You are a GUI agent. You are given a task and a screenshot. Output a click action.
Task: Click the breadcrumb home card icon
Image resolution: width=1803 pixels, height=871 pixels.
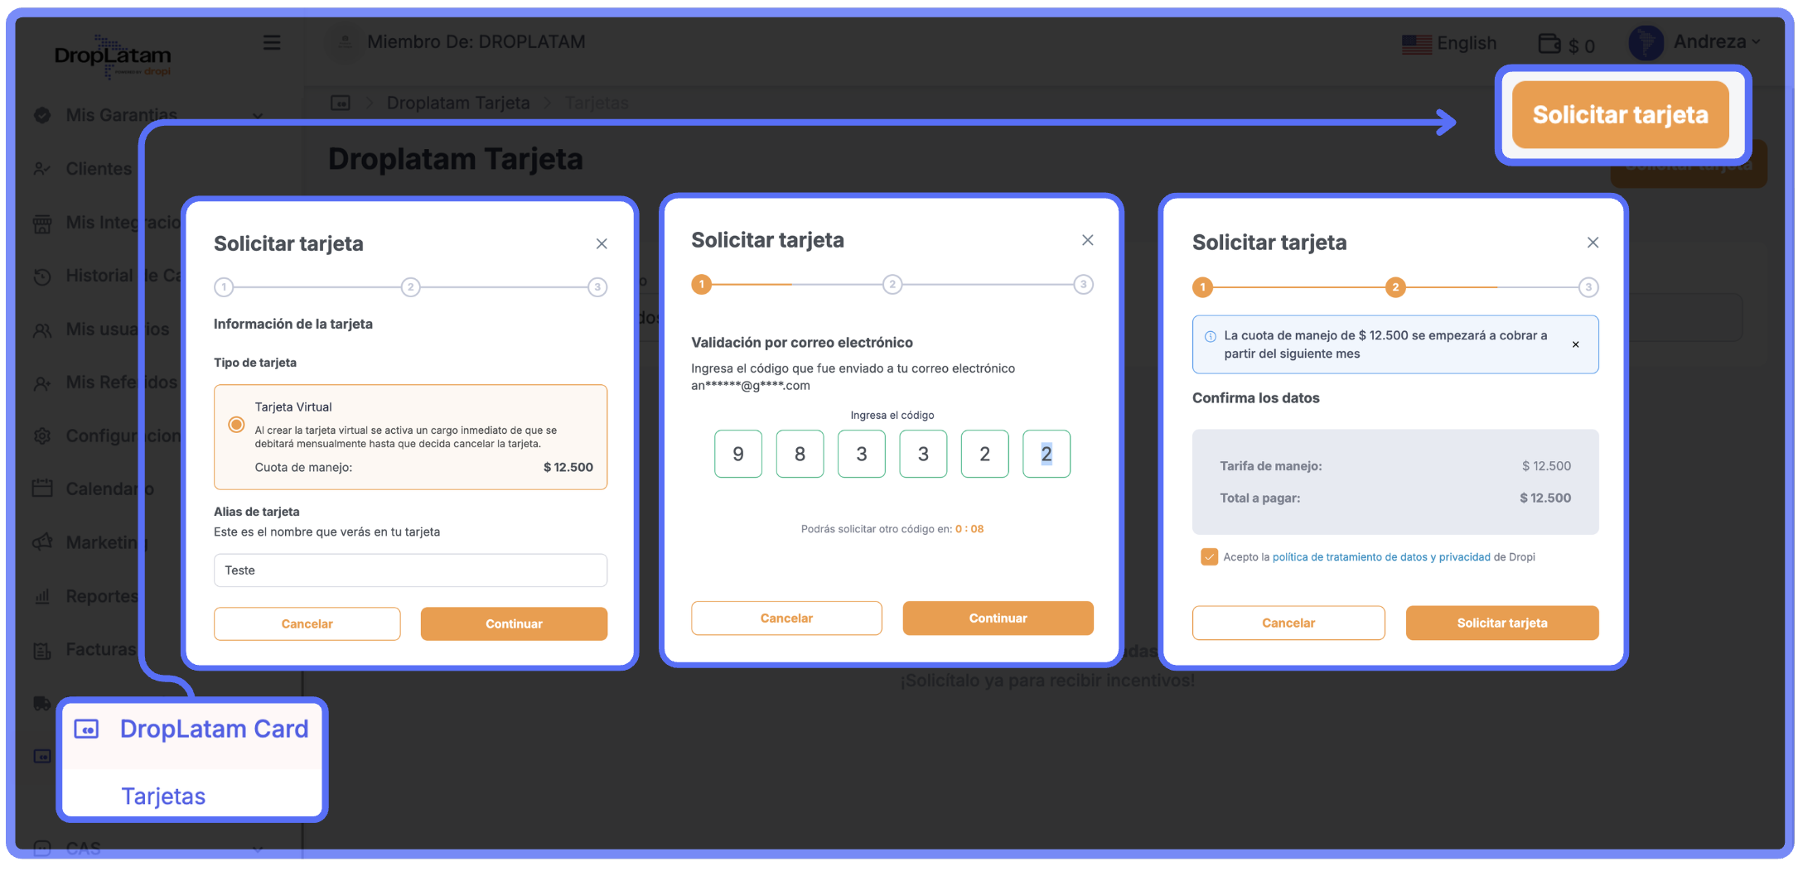pos(341,103)
